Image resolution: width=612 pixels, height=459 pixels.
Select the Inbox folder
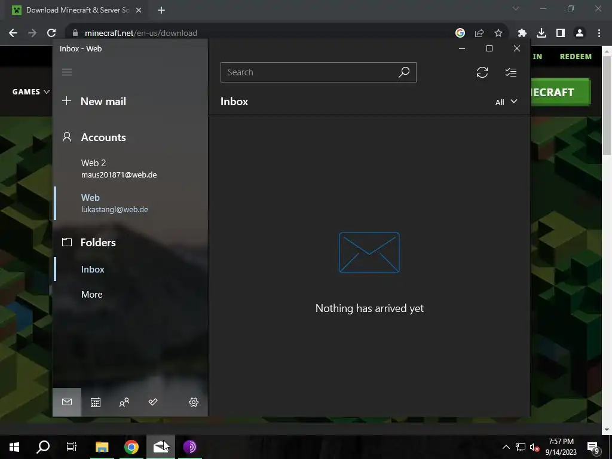93,270
